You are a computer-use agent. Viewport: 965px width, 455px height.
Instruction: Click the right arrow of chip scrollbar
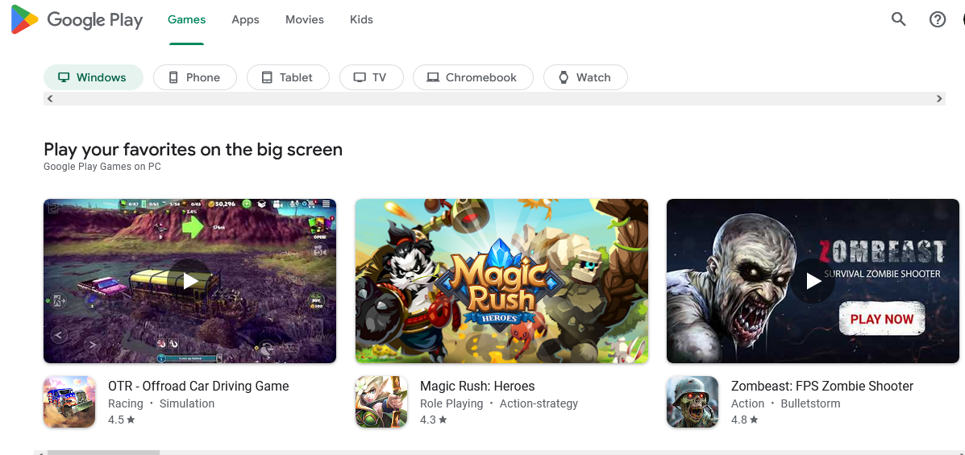coord(939,98)
